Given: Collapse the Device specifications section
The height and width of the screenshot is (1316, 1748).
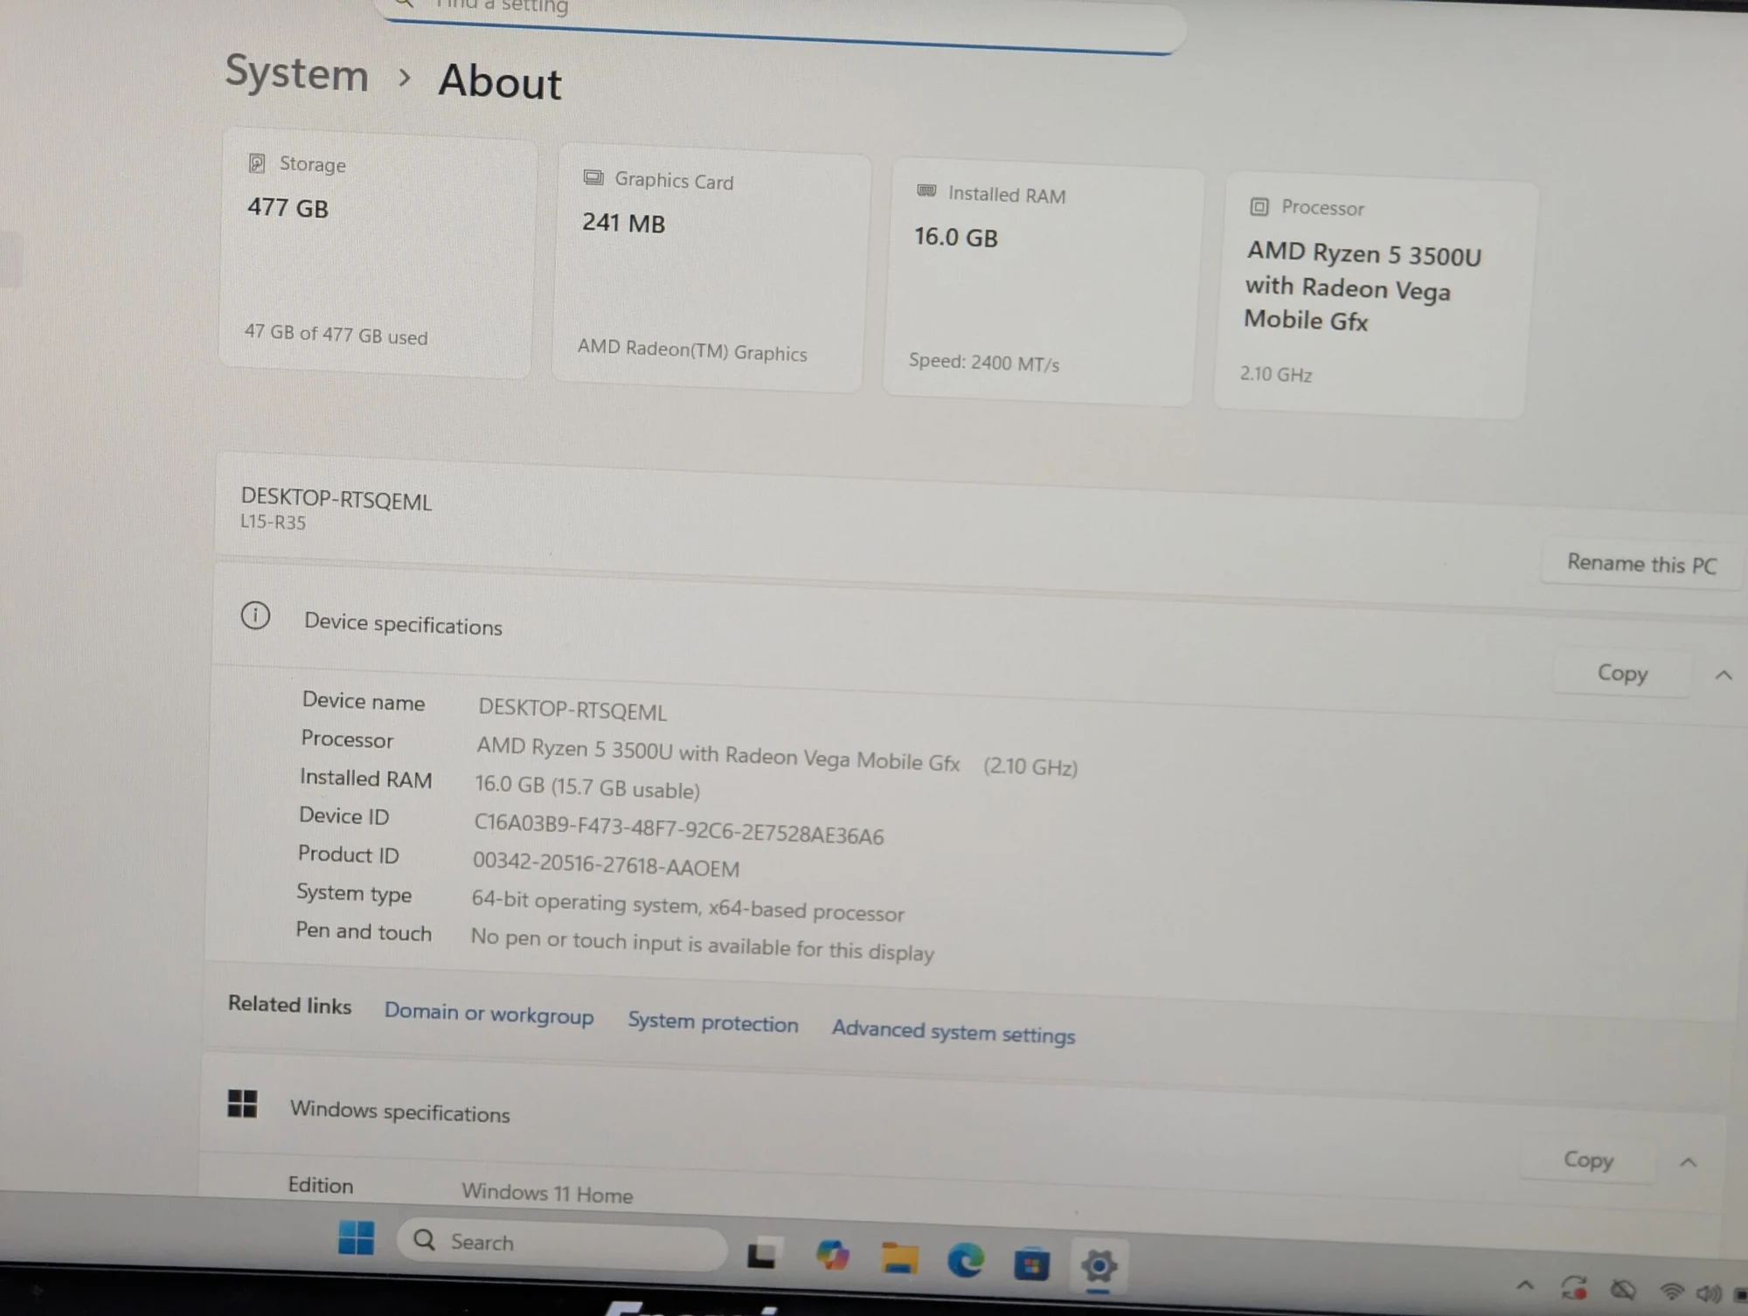Looking at the screenshot, I should (1724, 675).
